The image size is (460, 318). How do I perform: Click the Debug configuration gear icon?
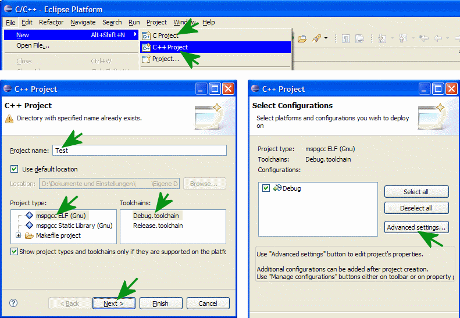tap(277, 188)
